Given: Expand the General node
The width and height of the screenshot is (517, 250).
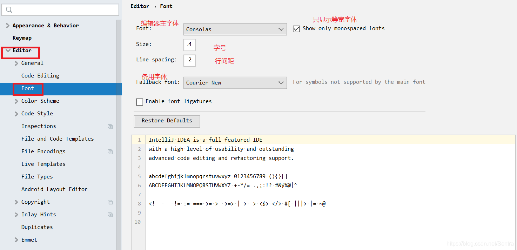Looking at the screenshot, I should 16,63.
